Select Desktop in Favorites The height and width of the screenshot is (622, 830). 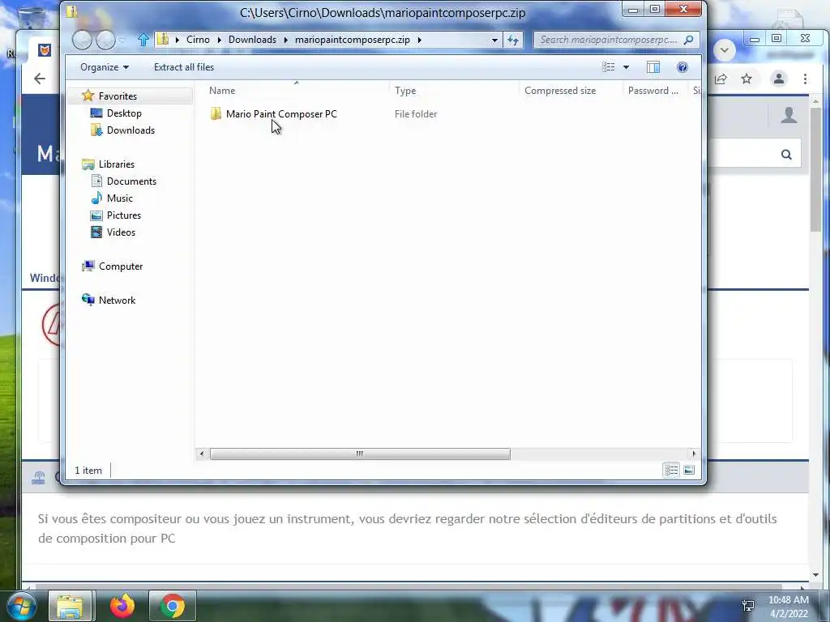[x=124, y=113]
